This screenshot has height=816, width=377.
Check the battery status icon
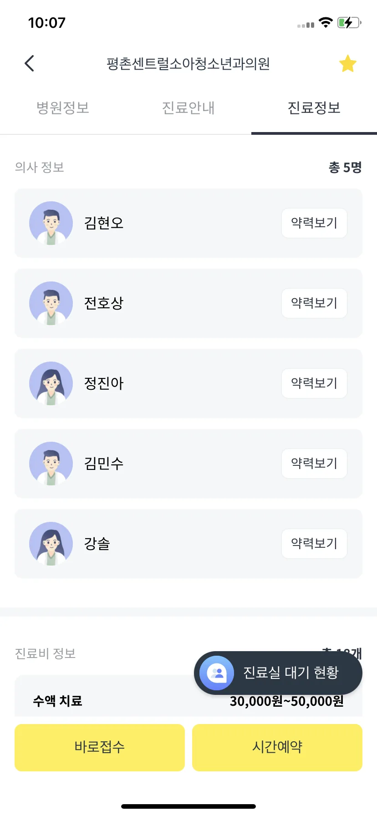(349, 23)
